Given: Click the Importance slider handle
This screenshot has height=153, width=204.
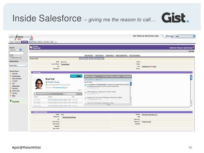Looking at the screenshot, I should point(65,88).
